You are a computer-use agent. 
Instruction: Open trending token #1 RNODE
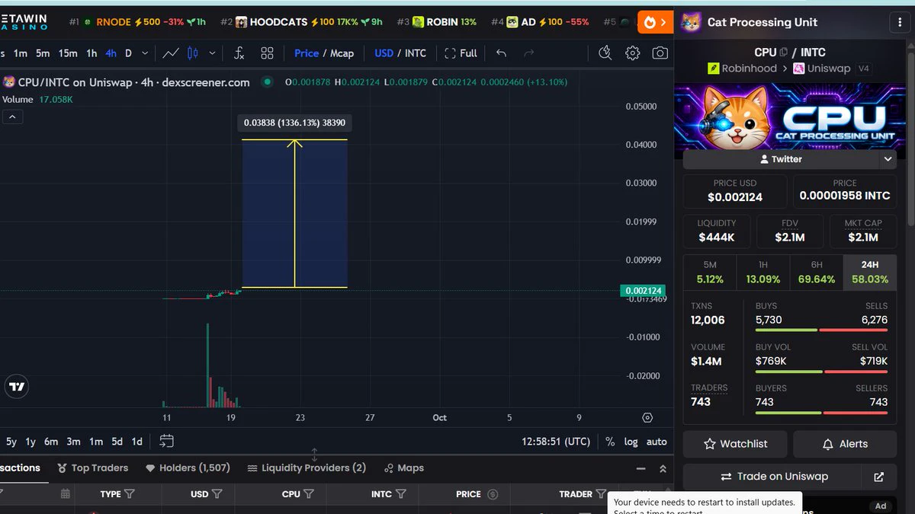click(x=137, y=22)
